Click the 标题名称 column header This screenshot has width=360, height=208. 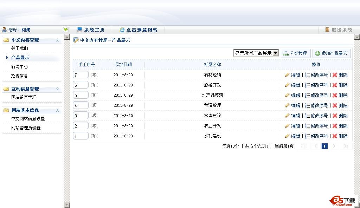(212, 65)
